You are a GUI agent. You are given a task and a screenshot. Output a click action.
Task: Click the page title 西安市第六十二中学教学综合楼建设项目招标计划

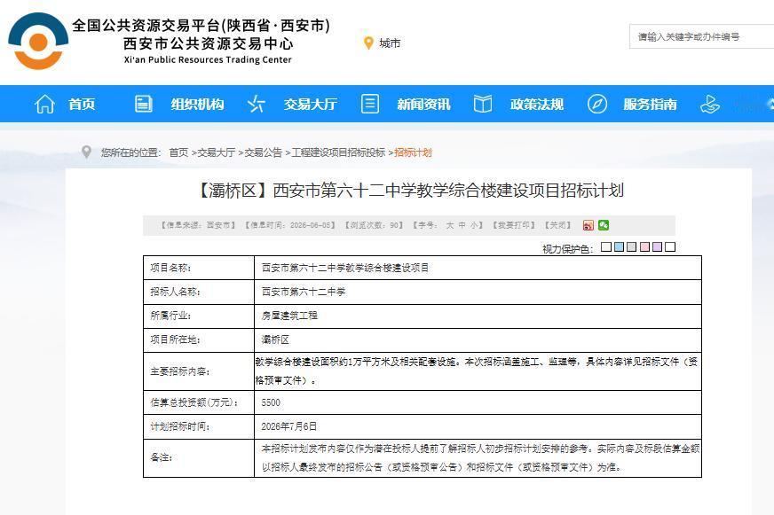point(410,191)
